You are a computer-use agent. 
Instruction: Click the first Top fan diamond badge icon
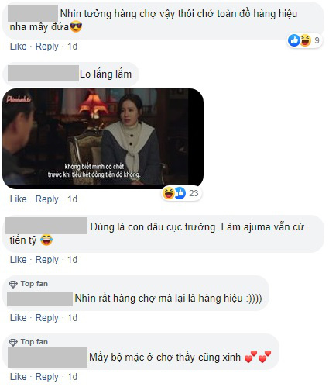coord(13,284)
